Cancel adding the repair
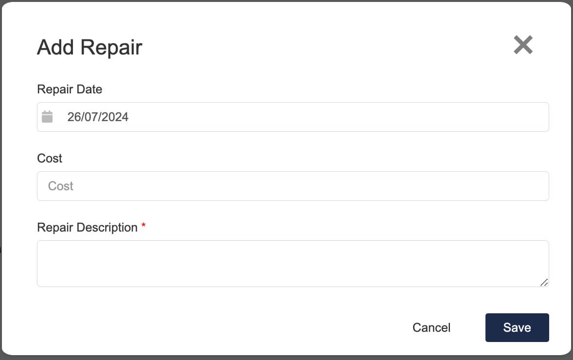This screenshot has height=360, width=573. pyautogui.click(x=431, y=327)
